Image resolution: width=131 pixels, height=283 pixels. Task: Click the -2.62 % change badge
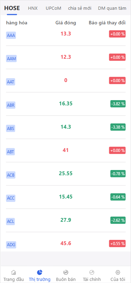pos(118,220)
